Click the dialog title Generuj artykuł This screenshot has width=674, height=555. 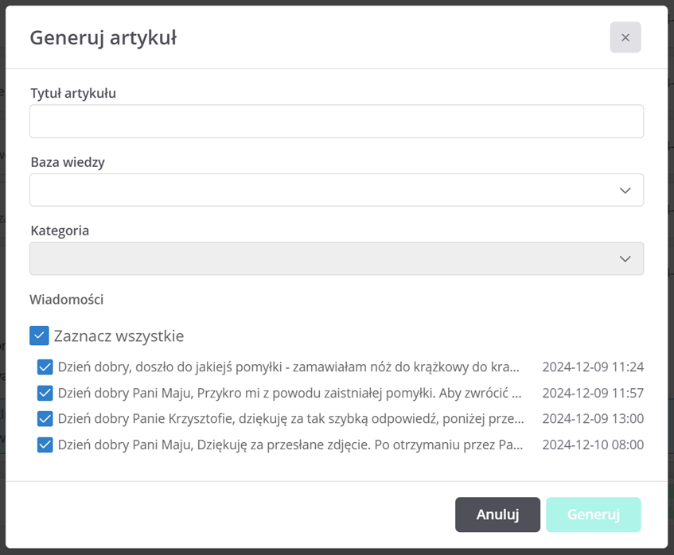pos(103,37)
